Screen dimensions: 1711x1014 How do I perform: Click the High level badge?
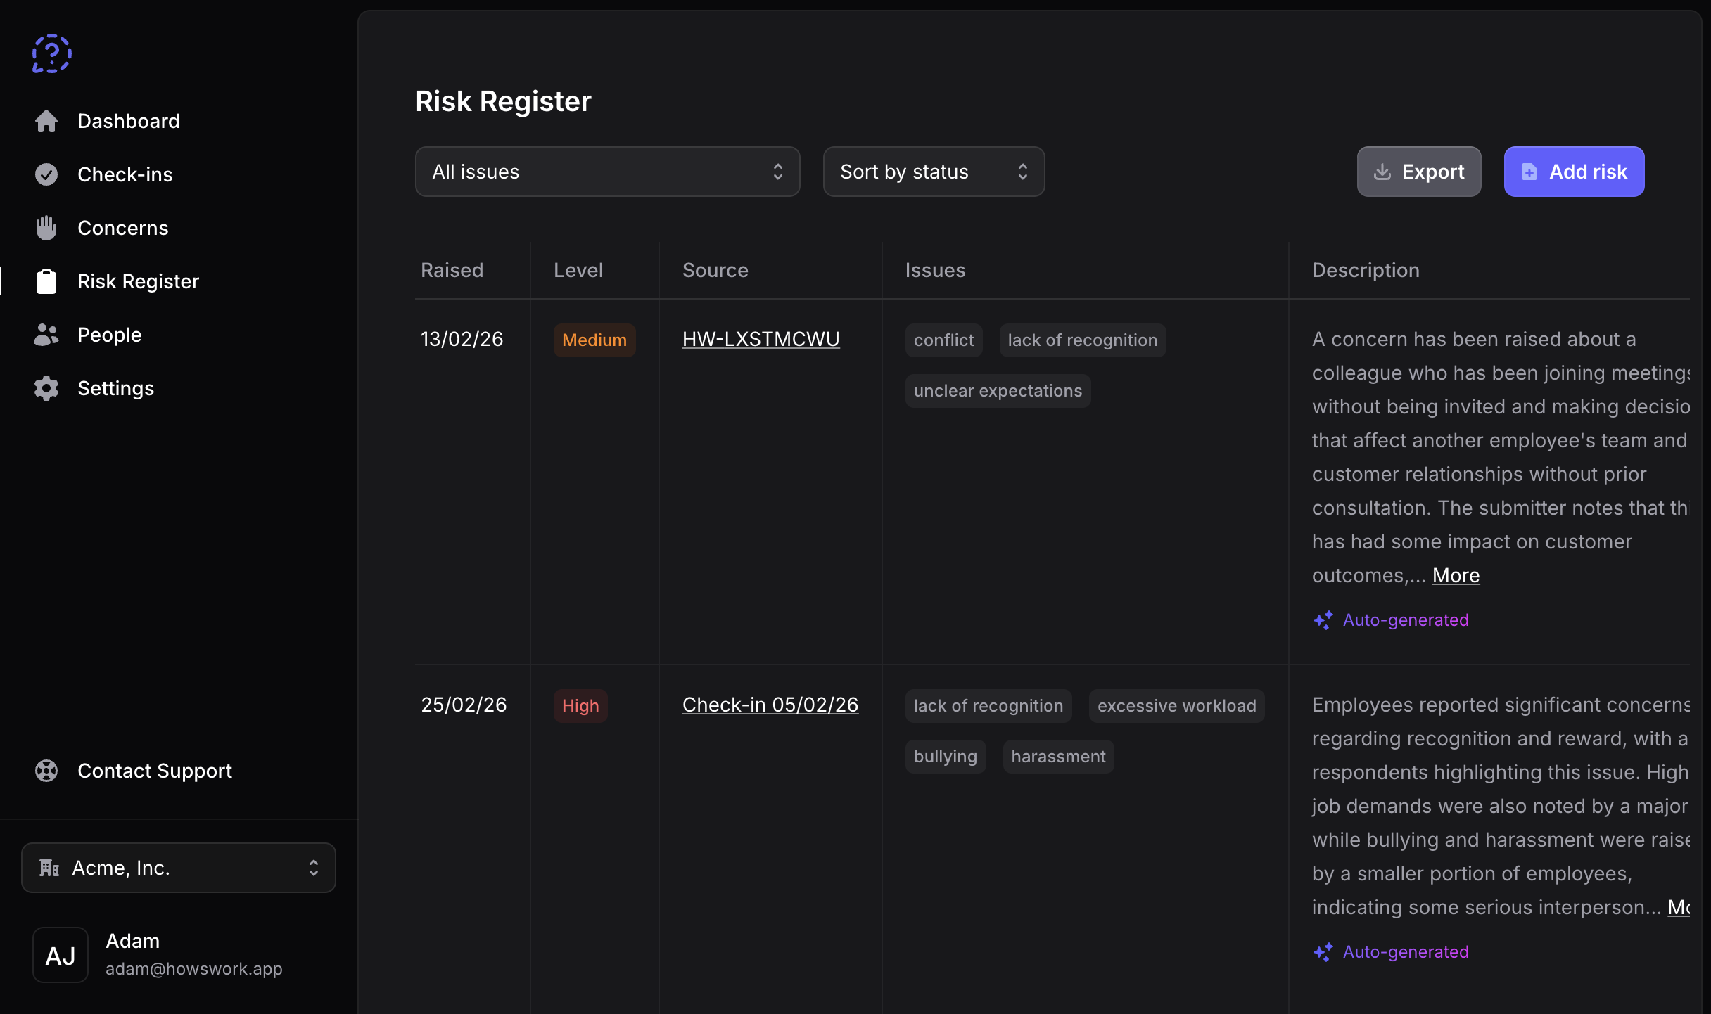point(580,705)
